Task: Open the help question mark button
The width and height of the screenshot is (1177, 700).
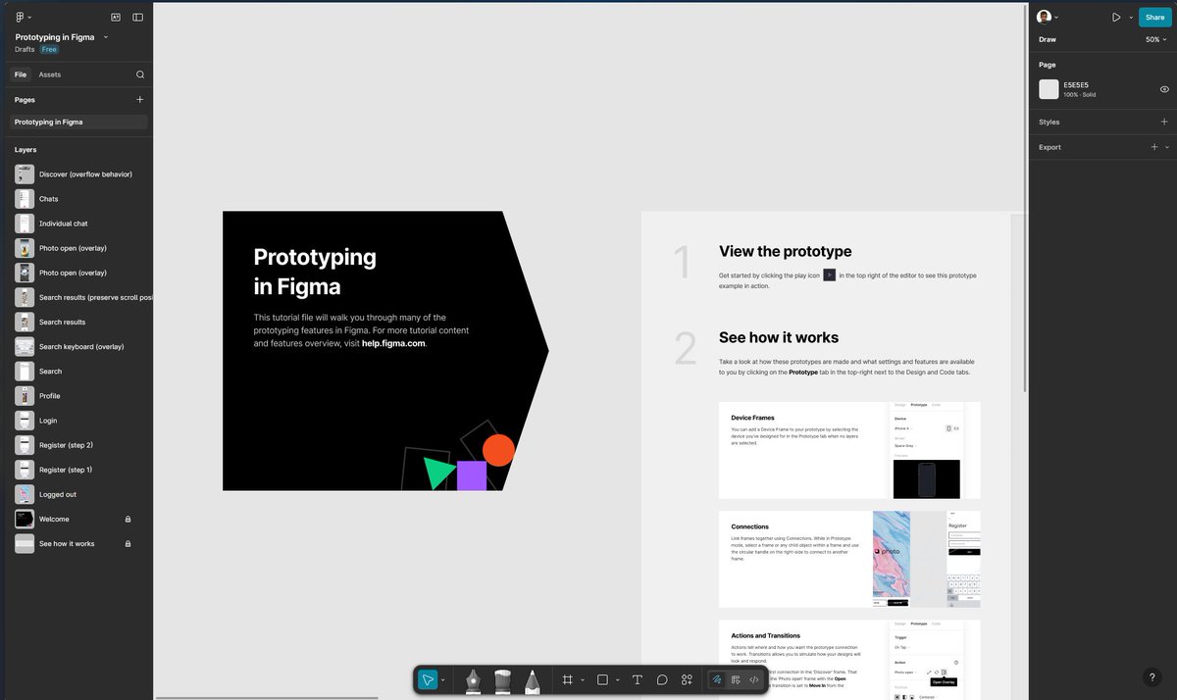Action: pos(1152,677)
